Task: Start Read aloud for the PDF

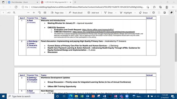Action: point(76,13)
